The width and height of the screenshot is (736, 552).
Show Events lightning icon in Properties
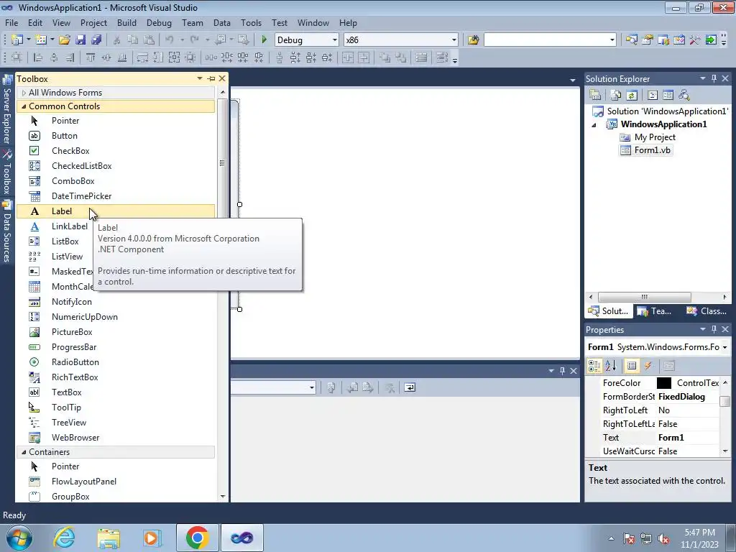[648, 366]
